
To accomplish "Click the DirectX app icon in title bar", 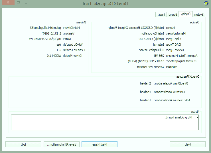I will point(206,3).
